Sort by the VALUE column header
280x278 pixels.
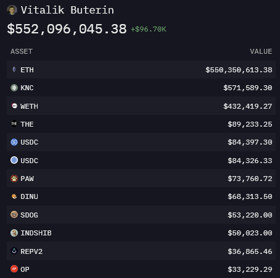261,51
